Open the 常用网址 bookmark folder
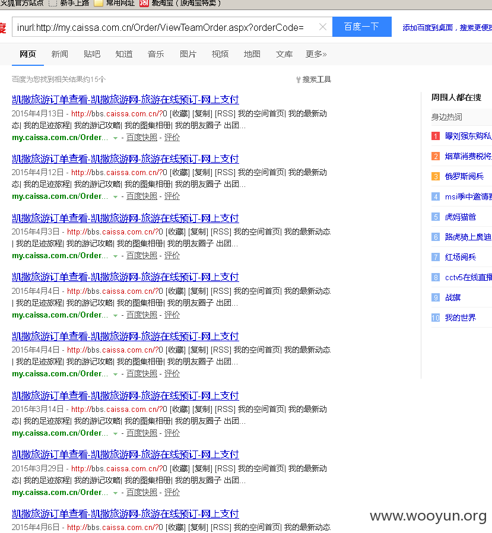 (114, 3)
